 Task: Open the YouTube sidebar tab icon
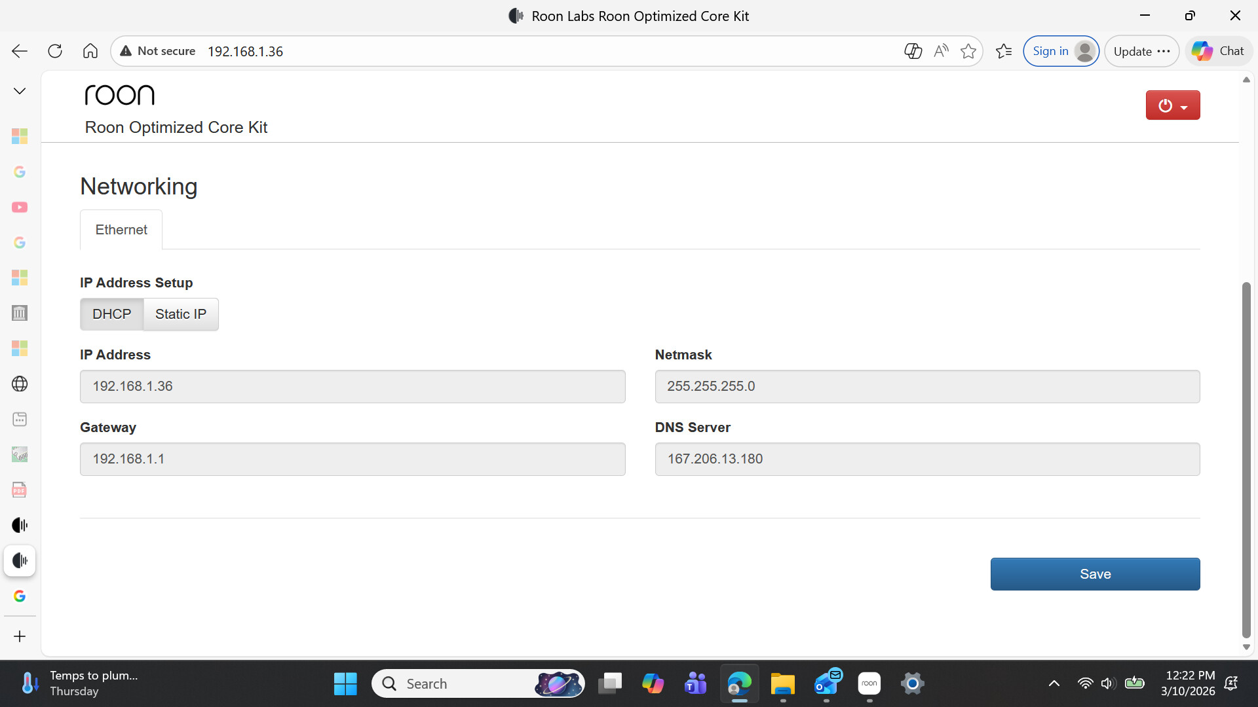coord(20,207)
